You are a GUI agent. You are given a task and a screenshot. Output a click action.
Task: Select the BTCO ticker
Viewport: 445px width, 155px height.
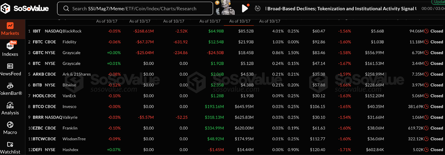point(38,106)
